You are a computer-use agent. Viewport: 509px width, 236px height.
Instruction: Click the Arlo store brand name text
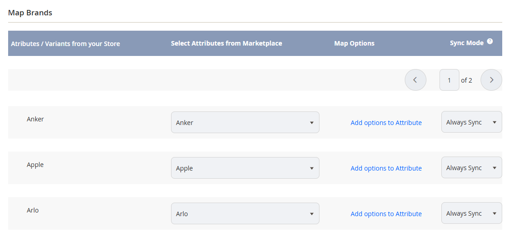click(32, 210)
